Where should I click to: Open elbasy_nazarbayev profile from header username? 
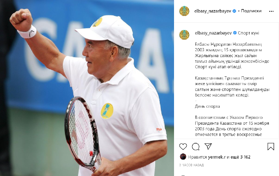(x=213, y=11)
